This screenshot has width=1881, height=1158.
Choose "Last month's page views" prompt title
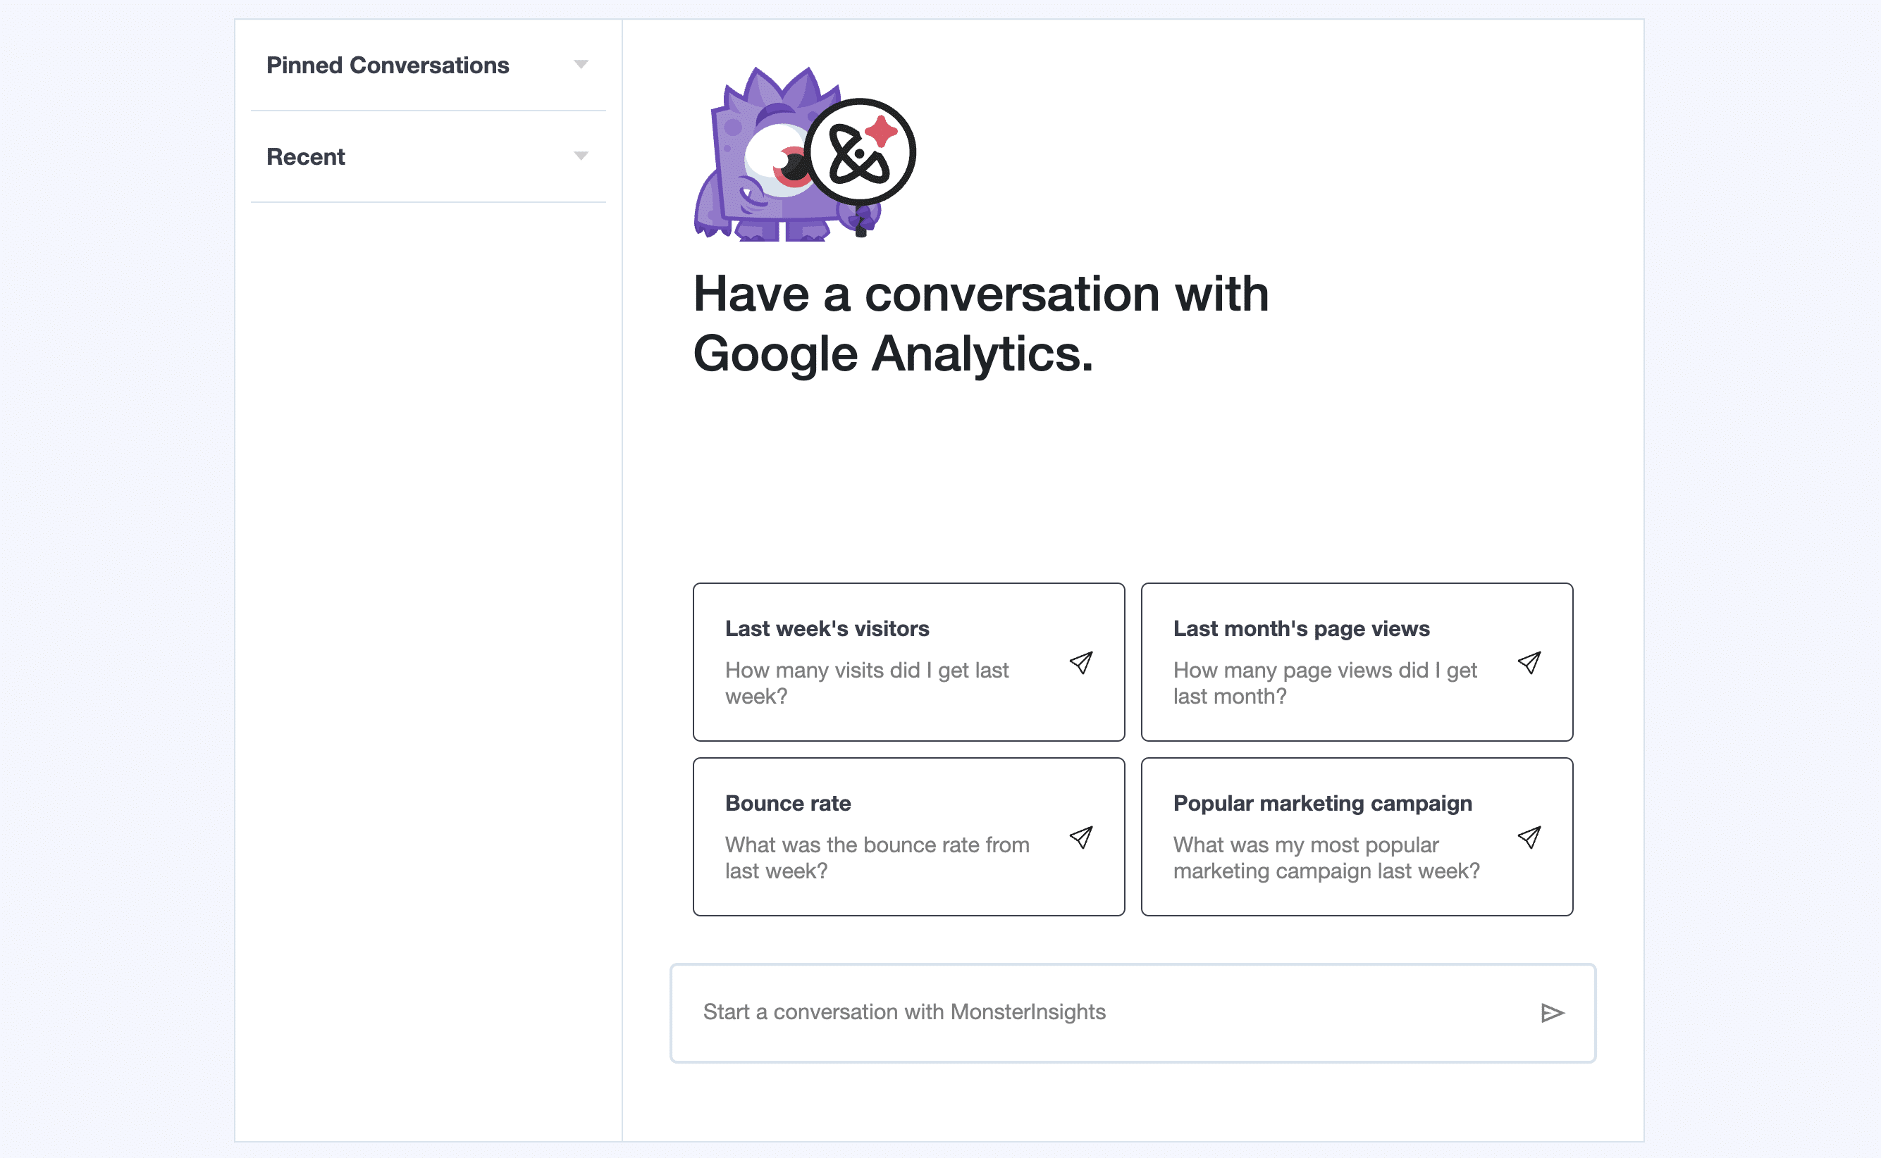(1301, 629)
